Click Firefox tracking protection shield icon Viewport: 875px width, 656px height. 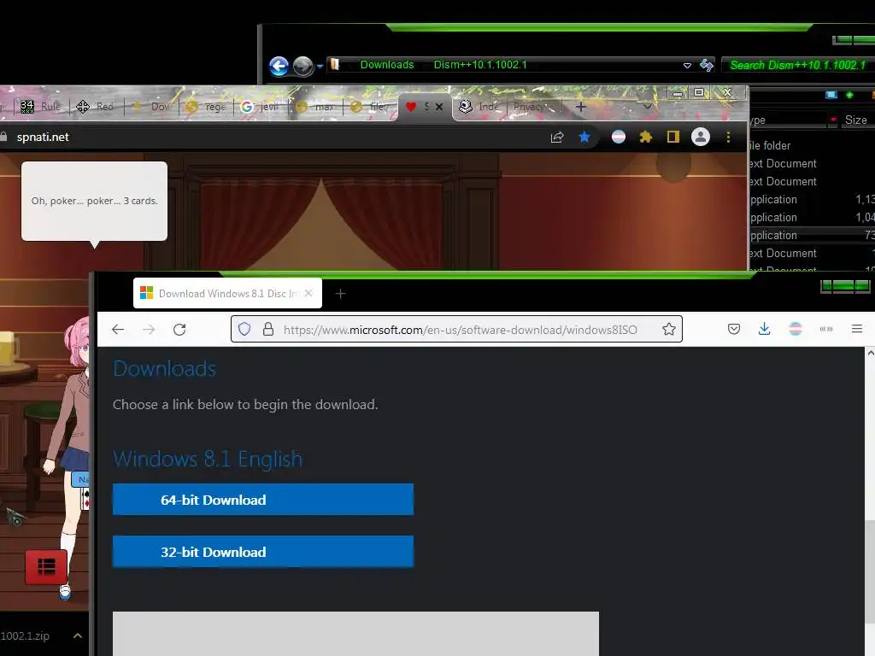click(x=244, y=329)
